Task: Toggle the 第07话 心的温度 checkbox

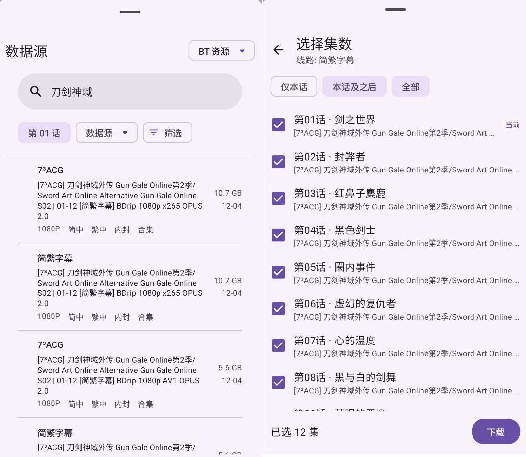Action: (x=278, y=345)
